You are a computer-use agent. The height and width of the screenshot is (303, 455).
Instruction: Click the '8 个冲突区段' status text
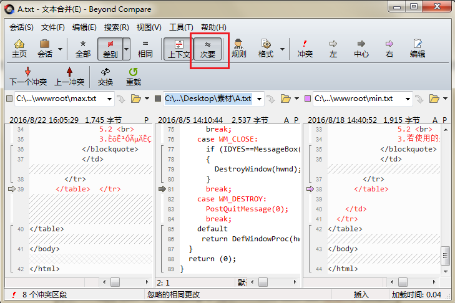click(44, 295)
